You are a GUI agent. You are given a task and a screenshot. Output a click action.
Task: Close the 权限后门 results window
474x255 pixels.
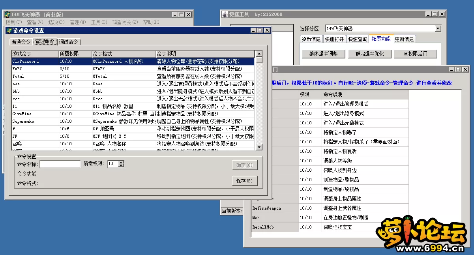[x=466, y=69]
